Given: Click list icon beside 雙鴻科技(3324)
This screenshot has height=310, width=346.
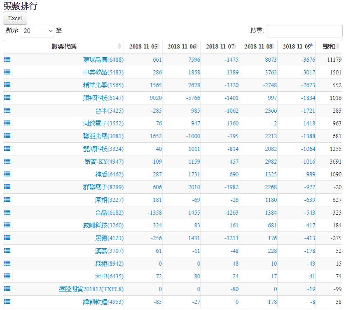Looking at the screenshot, I should 7,148.
